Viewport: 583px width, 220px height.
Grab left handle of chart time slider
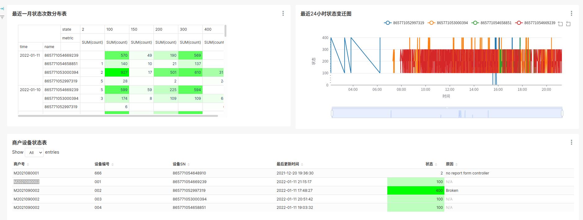(x=332, y=113)
